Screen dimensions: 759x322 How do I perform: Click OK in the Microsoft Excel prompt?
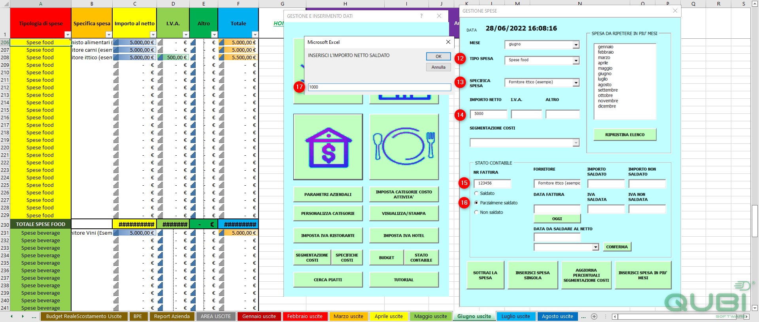point(438,56)
